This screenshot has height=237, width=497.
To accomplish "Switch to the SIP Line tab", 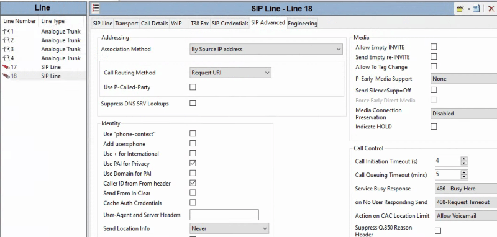I will pos(103,24).
